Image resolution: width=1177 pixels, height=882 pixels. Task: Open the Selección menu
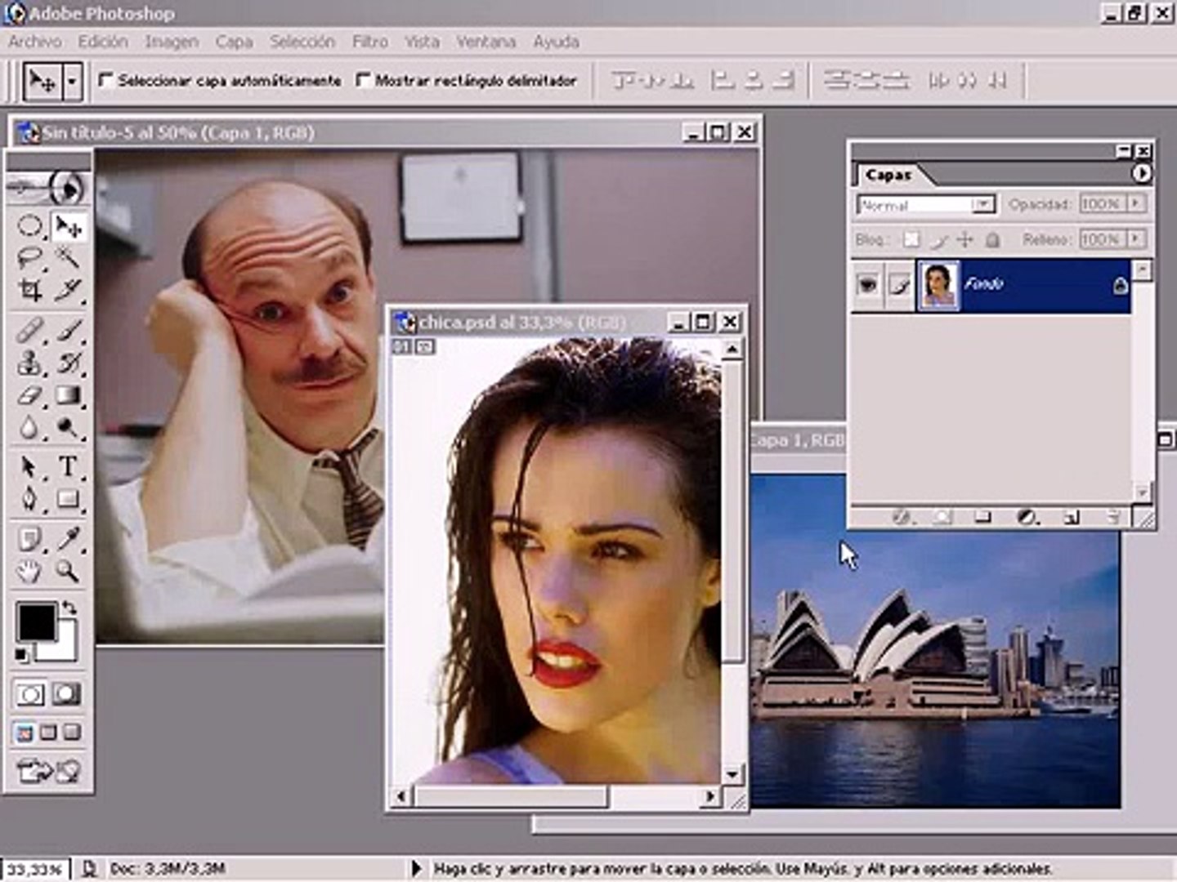point(302,41)
